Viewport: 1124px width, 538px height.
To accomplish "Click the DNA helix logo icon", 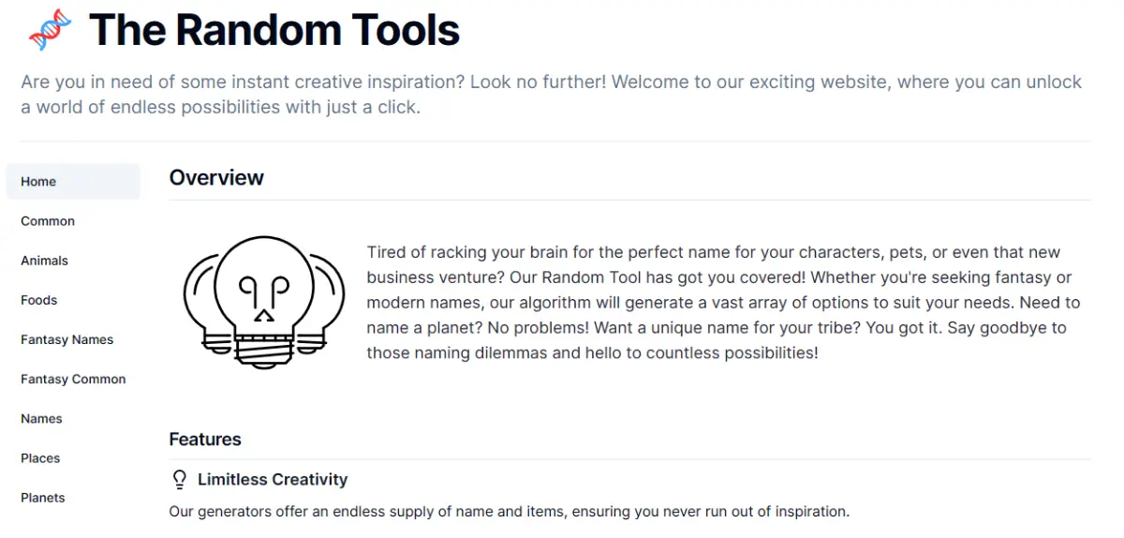I will [x=51, y=30].
